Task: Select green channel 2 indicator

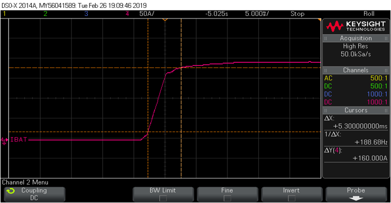Action: (45, 14)
